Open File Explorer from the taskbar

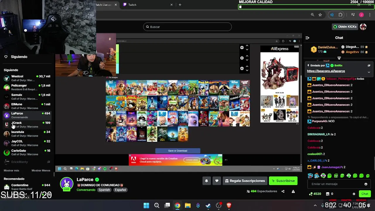[x=188, y=205]
